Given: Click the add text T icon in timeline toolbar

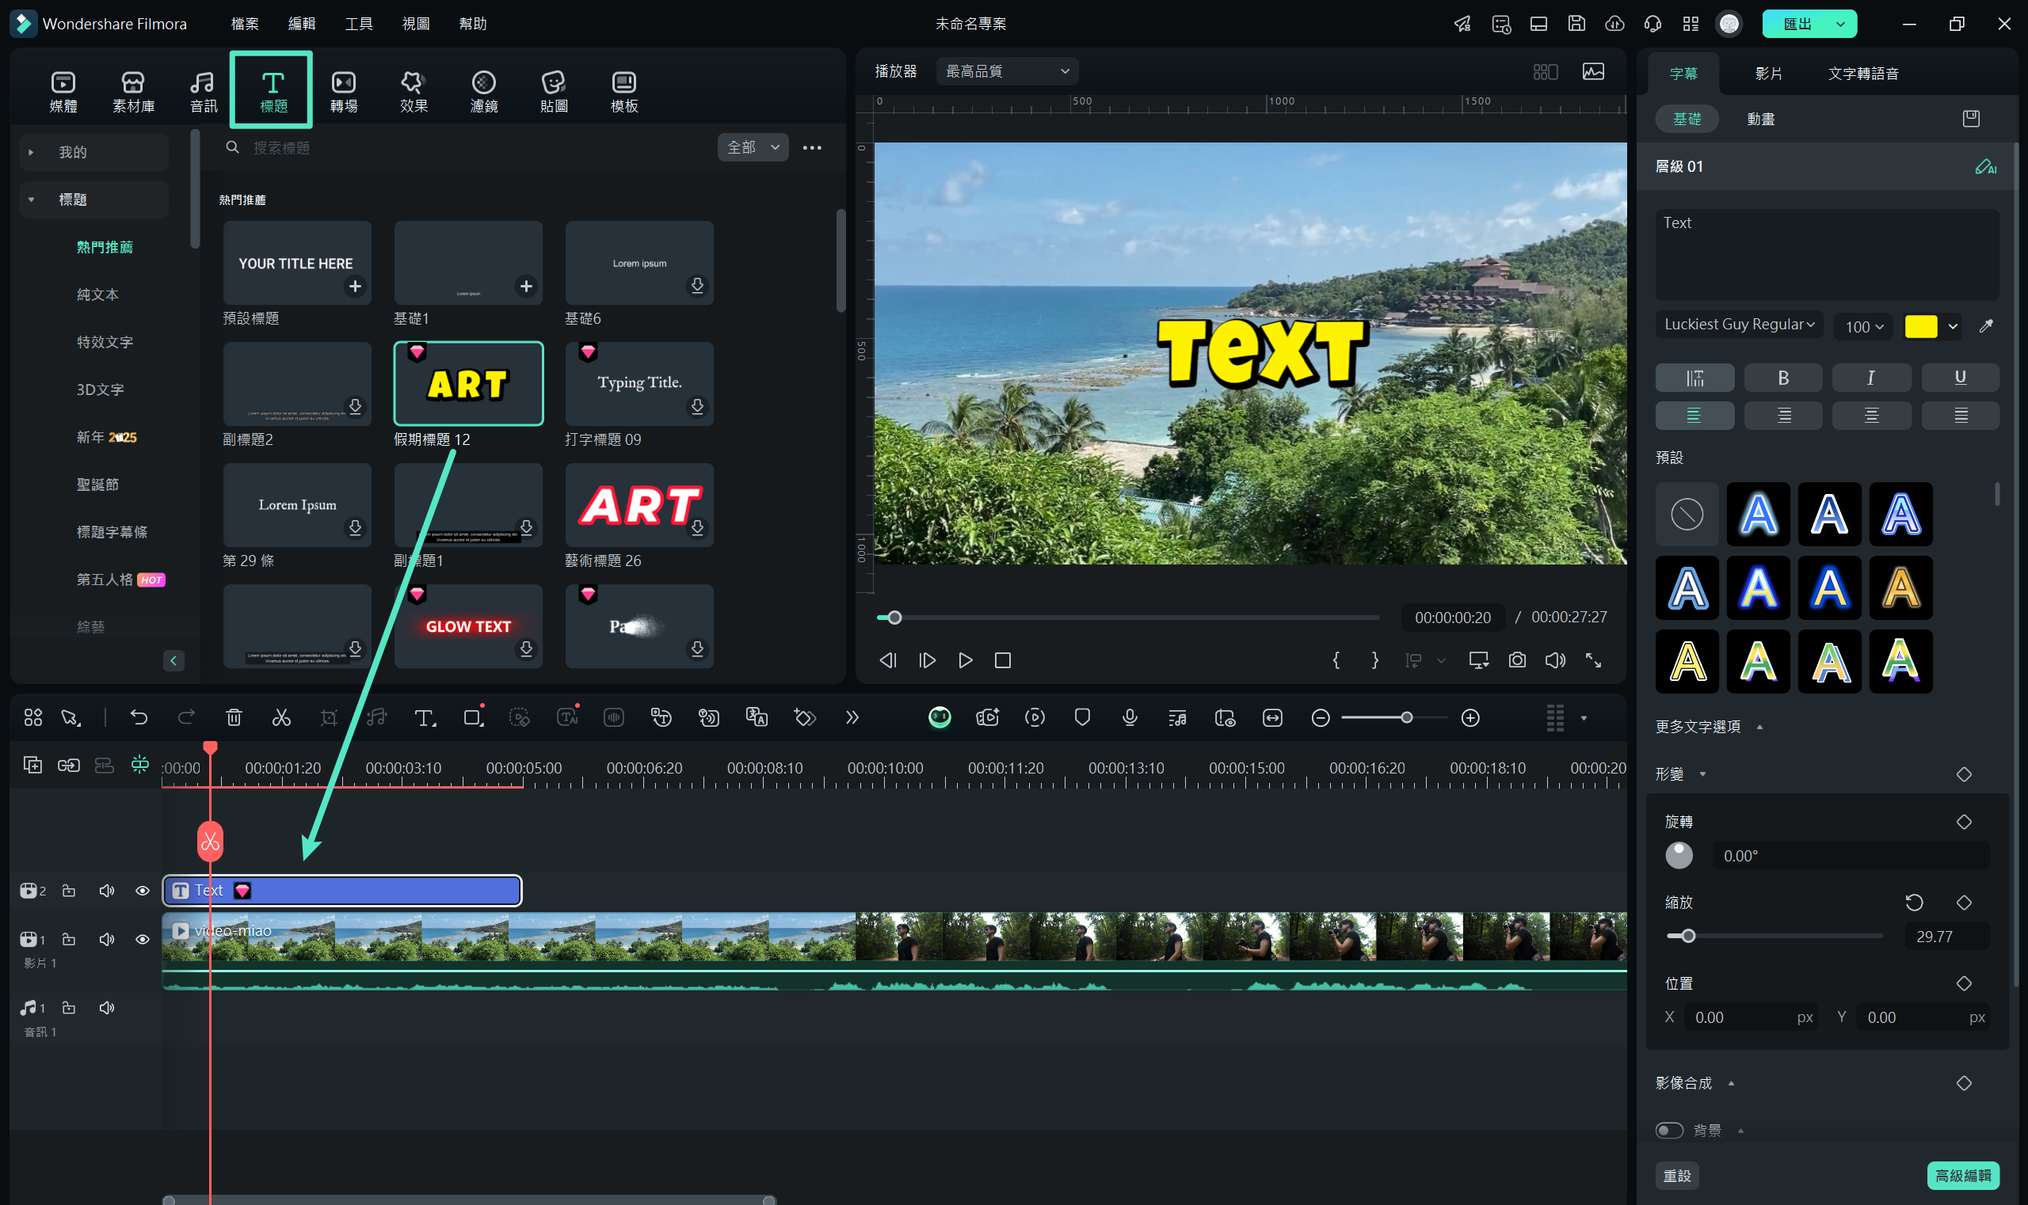Looking at the screenshot, I should point(424,717).
